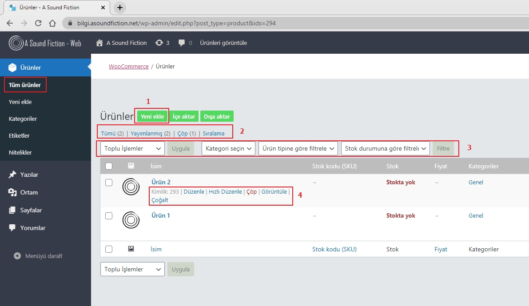
Task: Click the home icon beside A Sound Fiction
Action: tap(100, 43)
